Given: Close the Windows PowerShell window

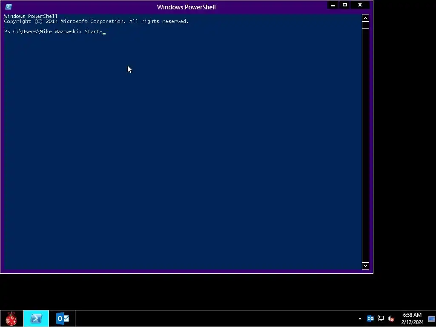Looking at the screenshot, I should [360, 5].
